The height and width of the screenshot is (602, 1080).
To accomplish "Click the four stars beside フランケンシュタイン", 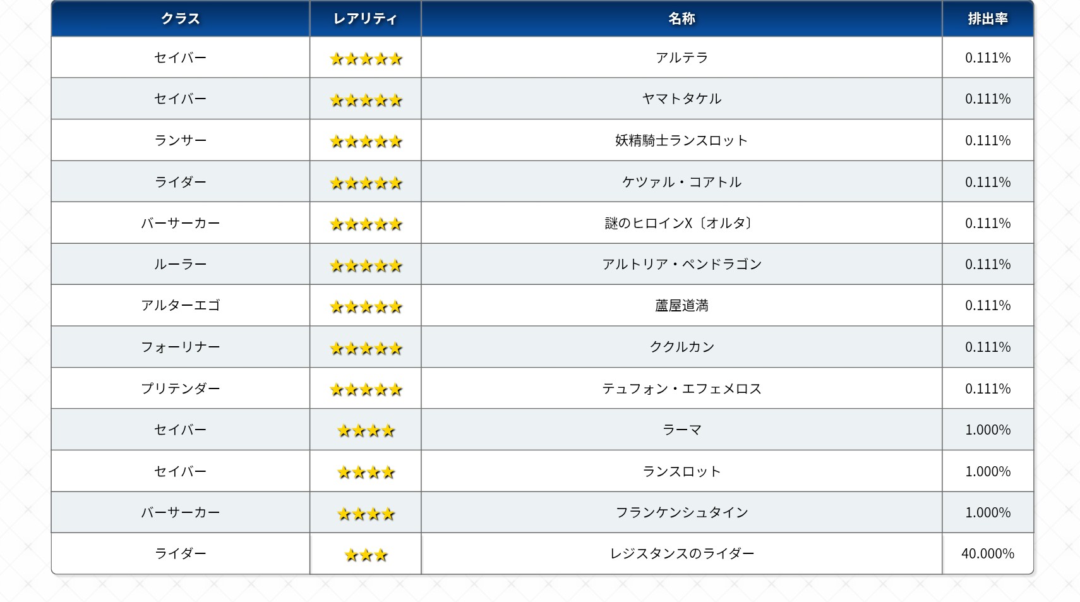I will click(x=366, y=514).
